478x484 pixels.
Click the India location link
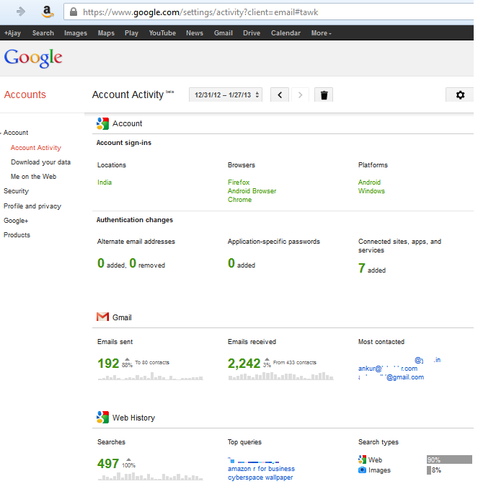pos(105,182)
